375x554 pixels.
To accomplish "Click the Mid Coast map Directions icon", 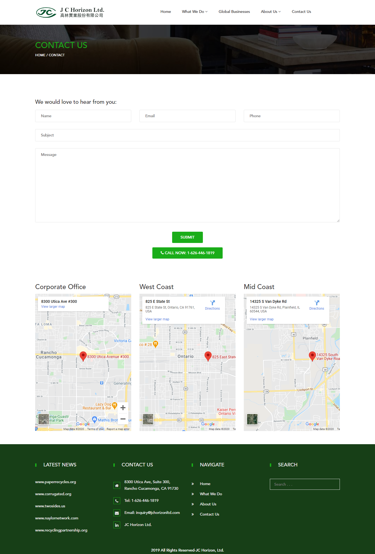I will pyautogui.click(x=317, y=303).
